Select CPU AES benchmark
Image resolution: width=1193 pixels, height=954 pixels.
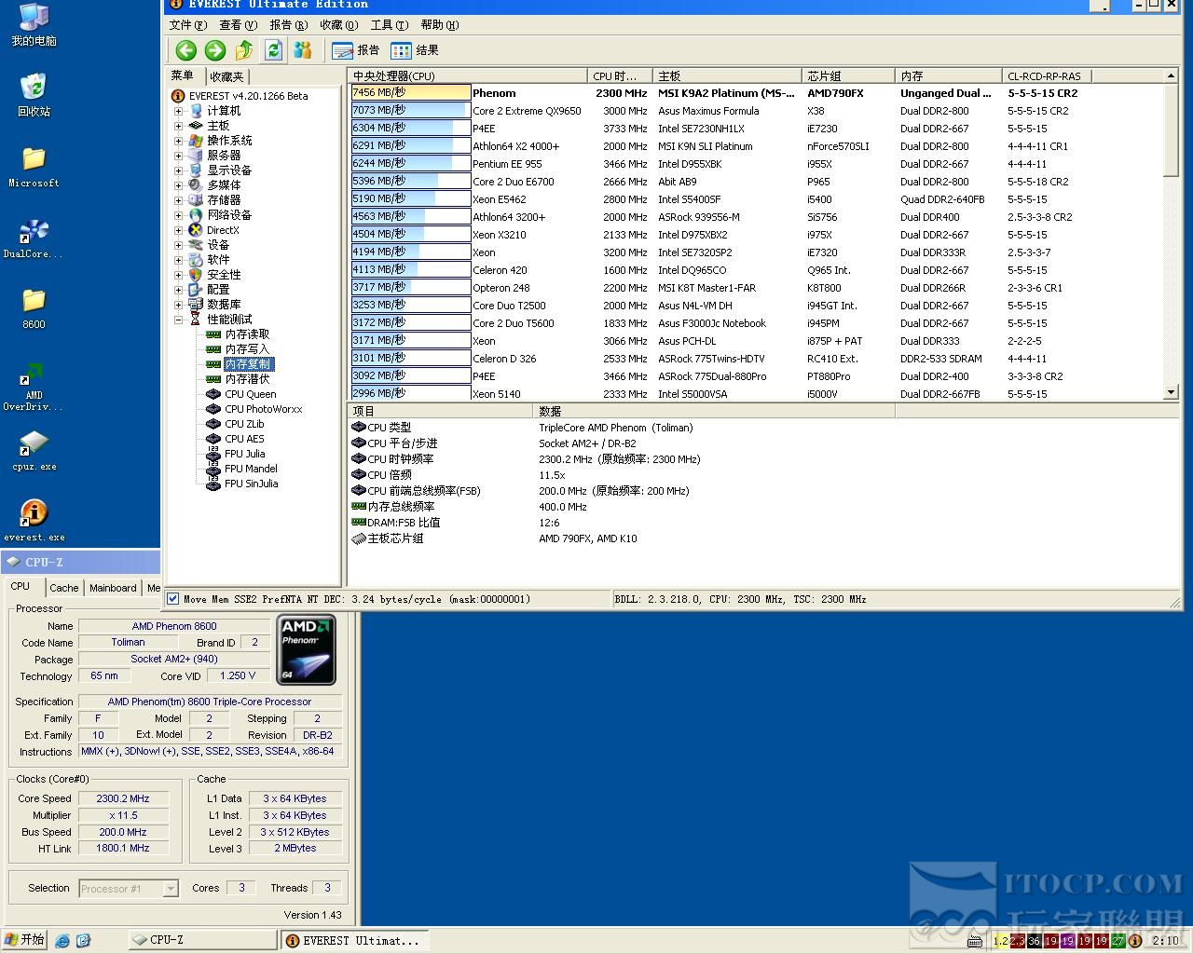(244, 439)
